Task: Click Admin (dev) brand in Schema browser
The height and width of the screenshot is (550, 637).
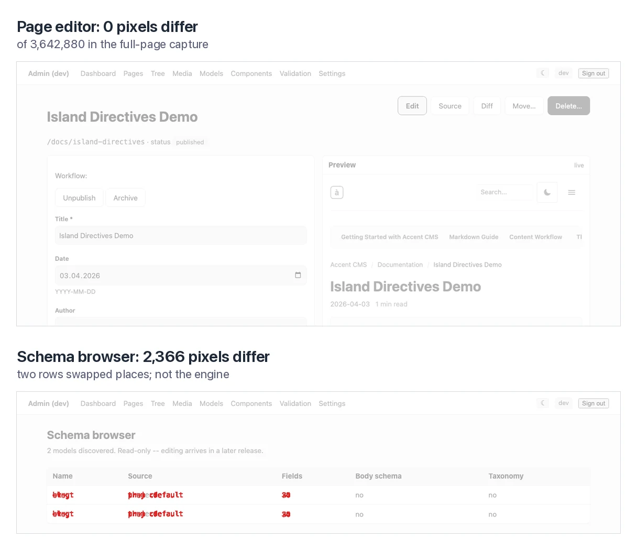Action: coord(49,403)
